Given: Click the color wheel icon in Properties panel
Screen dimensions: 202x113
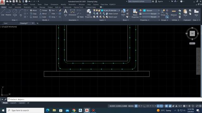Looking at the screenshot, I should point(140,10).
